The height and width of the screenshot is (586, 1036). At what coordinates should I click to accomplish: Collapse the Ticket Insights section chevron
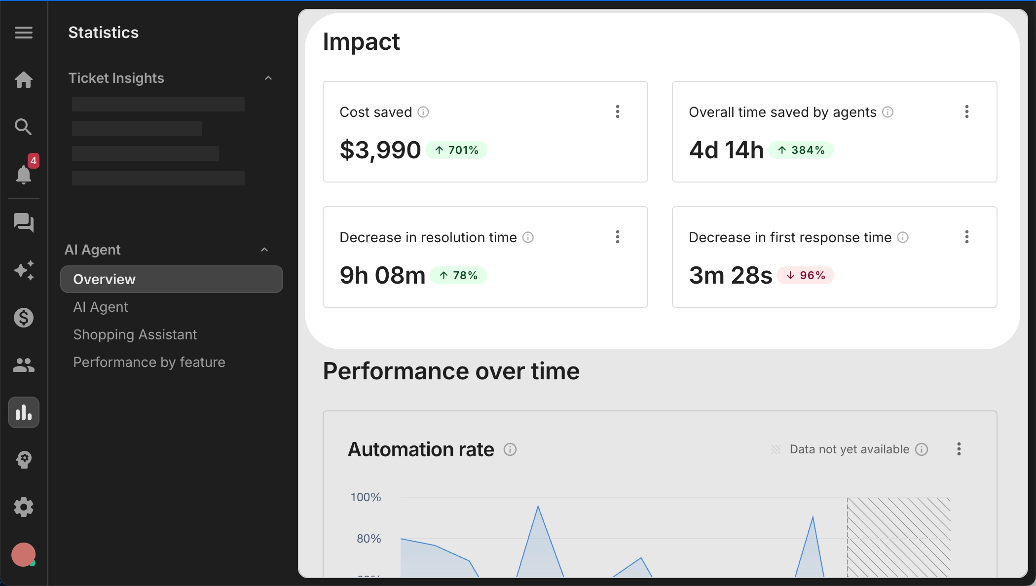click(268, 78)
